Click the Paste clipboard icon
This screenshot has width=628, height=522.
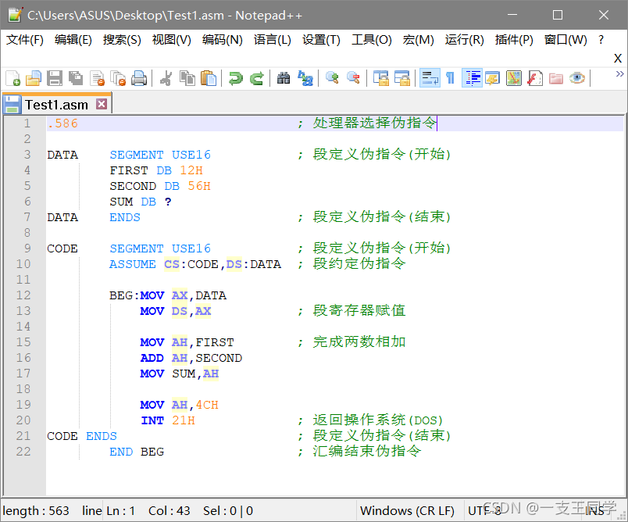pos(209,78)
